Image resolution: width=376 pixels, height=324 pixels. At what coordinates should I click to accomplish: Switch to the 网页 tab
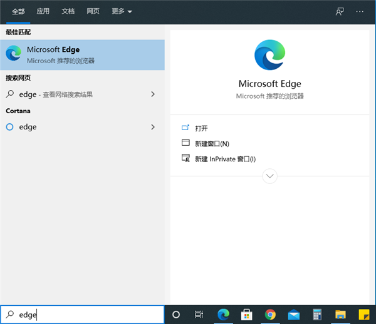click(x=93, y=11)
